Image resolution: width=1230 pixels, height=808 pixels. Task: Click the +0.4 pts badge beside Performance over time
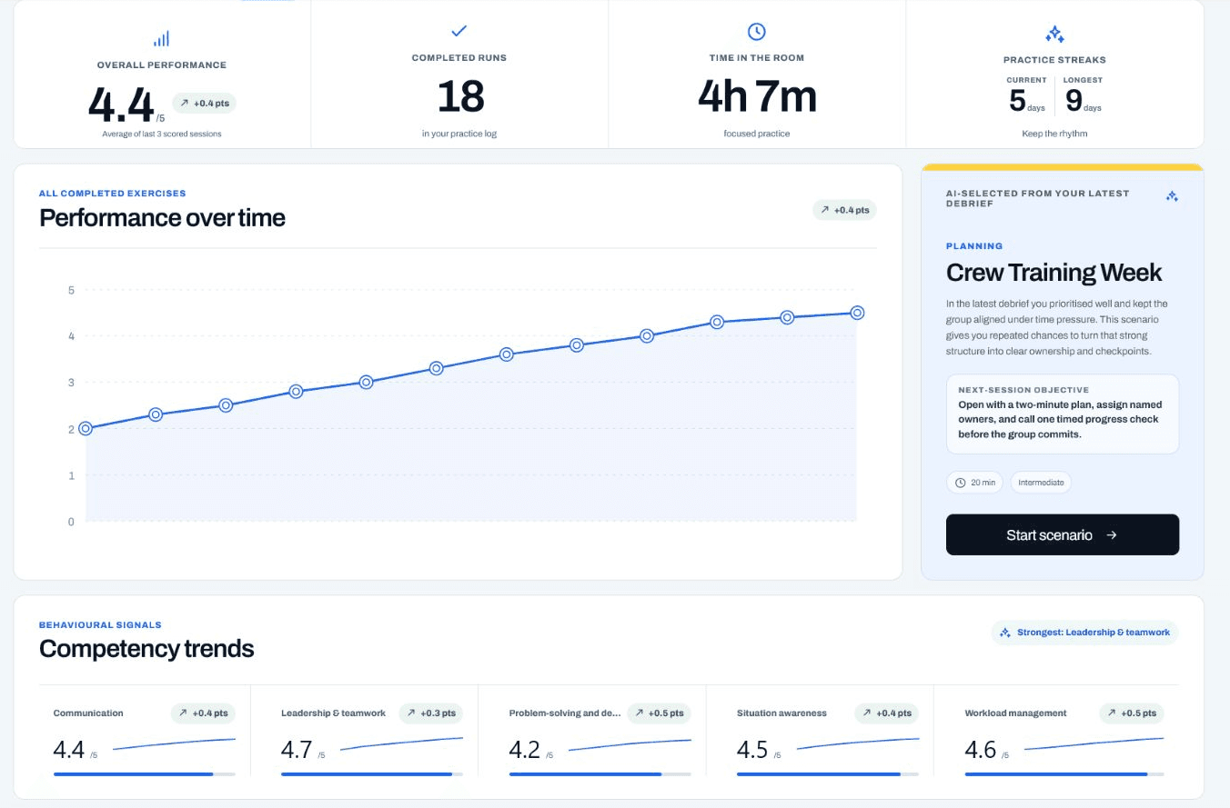tap(844, 210)
